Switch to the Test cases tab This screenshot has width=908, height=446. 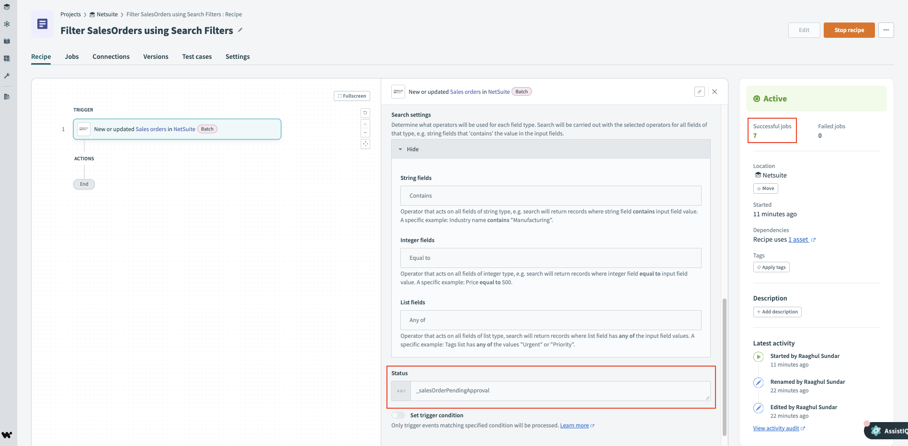(196, 56)
